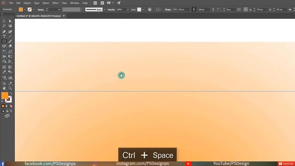Enable Draw Behind mode

pyautogui.click(x=7, y=111)
